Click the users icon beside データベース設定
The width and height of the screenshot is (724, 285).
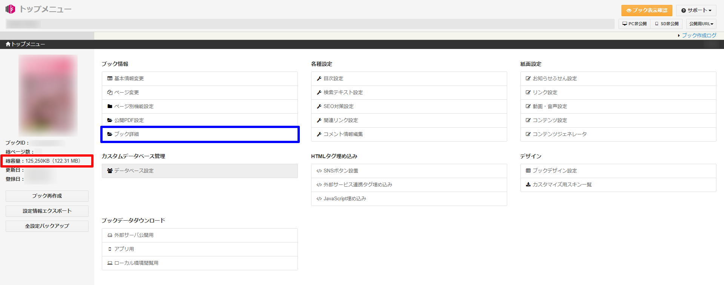tap(110, 171)
